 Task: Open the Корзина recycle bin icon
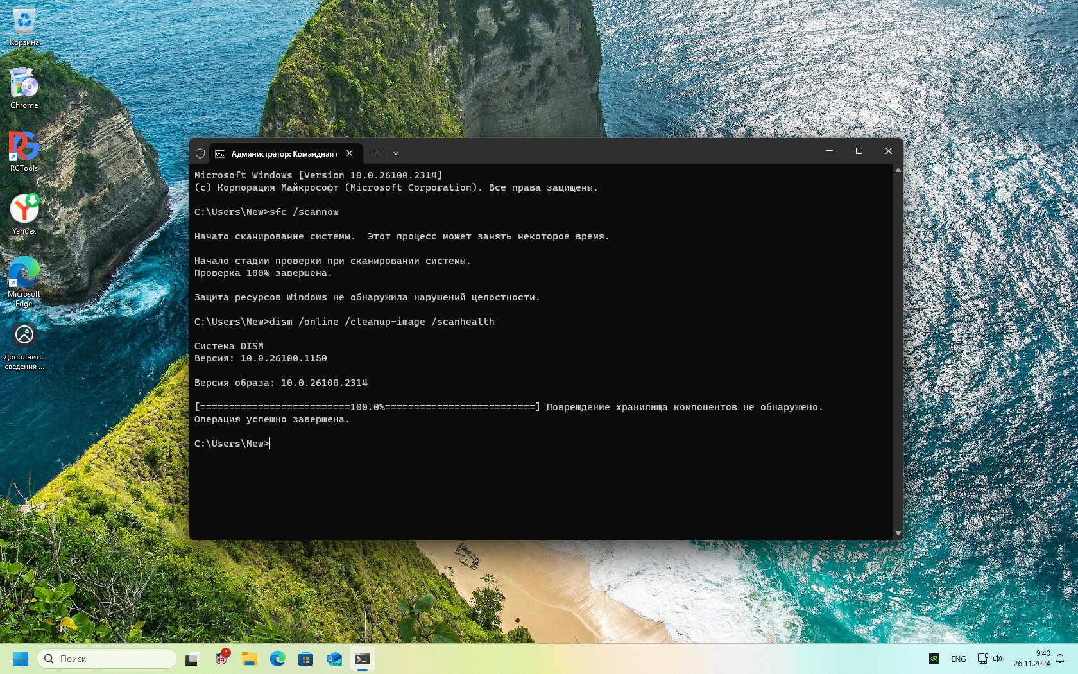click(x=24, y=26)
